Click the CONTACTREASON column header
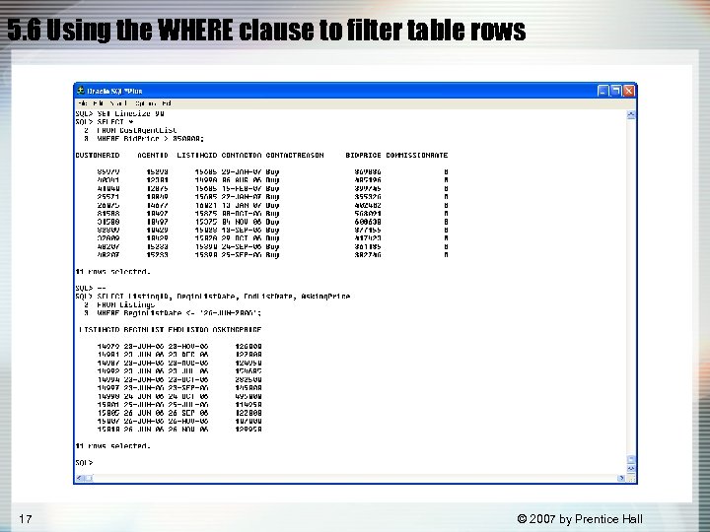The image size is (710, 532). pyautogui.click(x=295, y=156)
